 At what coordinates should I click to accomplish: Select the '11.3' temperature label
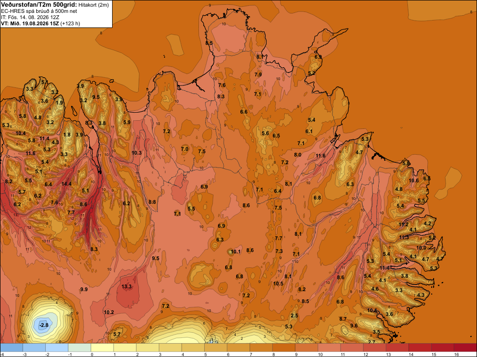pyautogui.click(x=404, y=237)
